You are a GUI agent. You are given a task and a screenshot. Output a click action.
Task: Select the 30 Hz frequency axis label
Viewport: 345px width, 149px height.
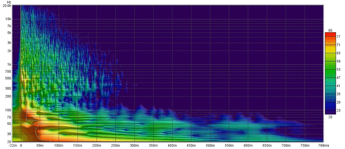9,134
